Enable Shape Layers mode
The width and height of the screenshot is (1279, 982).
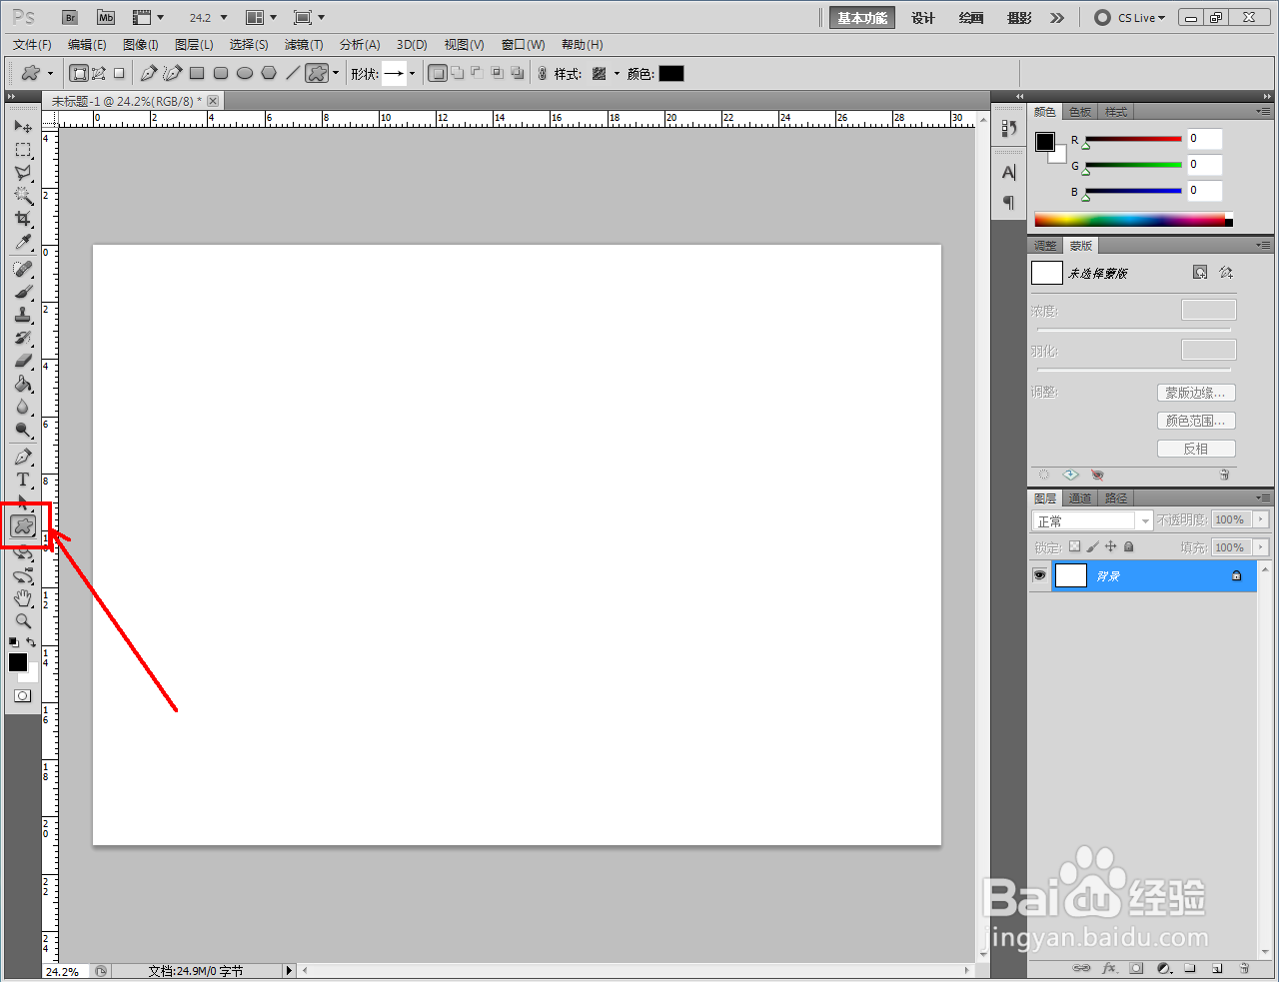click(x=79, y=73)
